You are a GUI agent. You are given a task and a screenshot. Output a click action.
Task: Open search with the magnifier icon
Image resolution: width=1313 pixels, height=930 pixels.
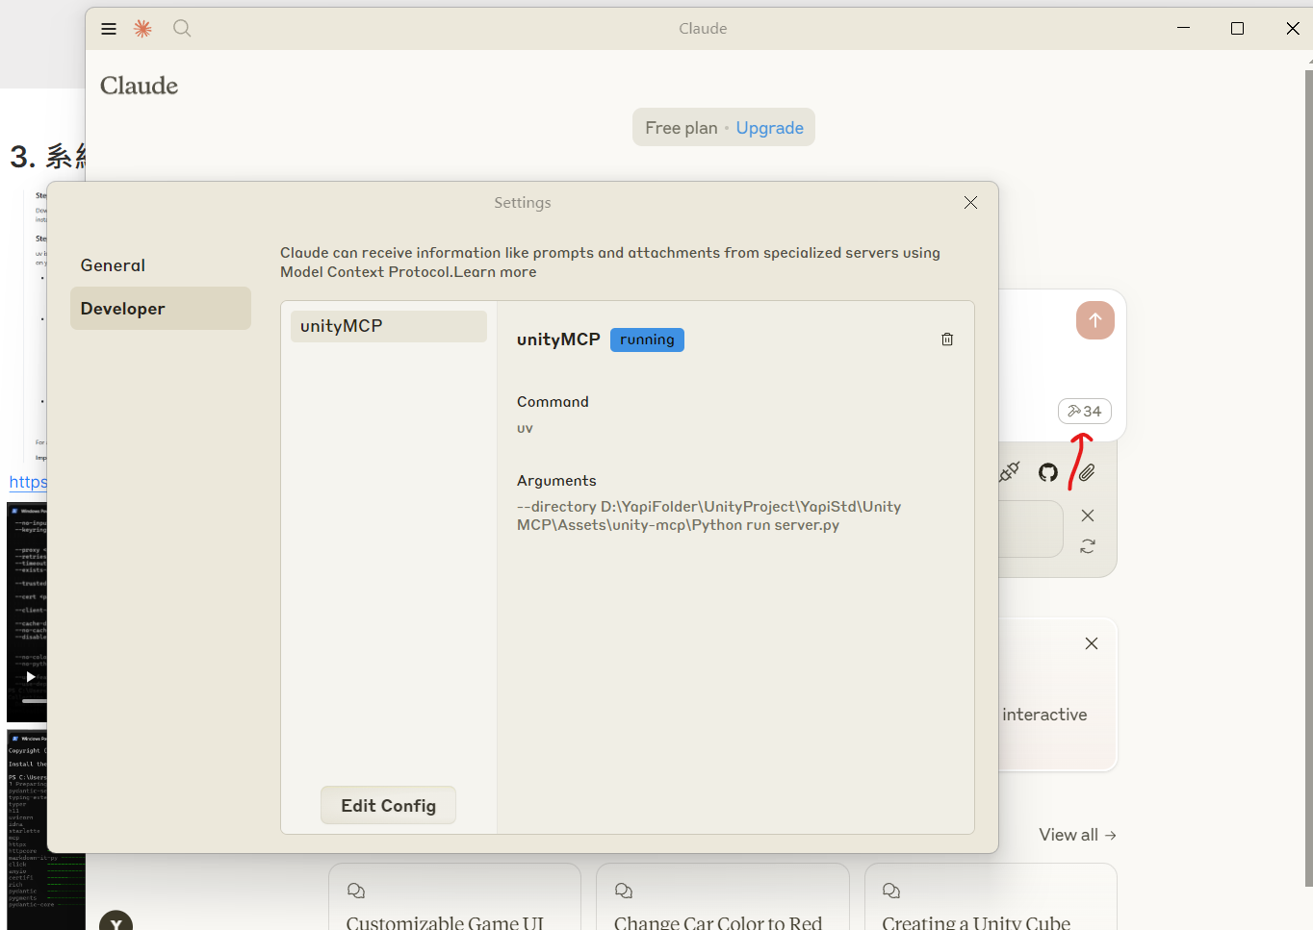[182, 29]
